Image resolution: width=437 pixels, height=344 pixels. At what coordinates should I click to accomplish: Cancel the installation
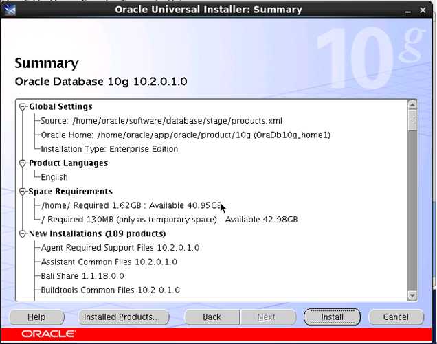click(396, 317)
